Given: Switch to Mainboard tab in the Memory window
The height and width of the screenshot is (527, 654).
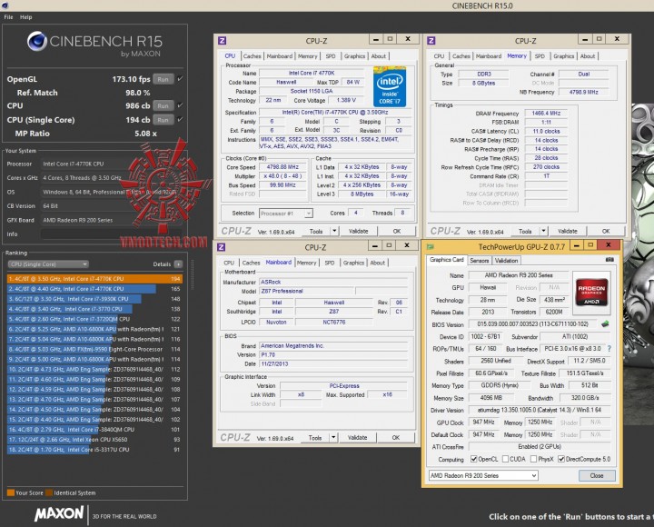Looking at the screenshot, I should click(489, 56).
